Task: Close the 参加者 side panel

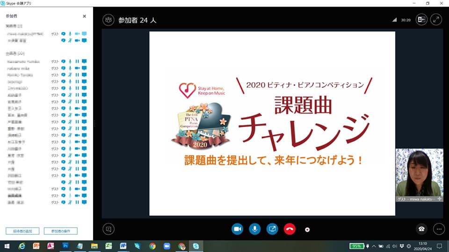Action: 85,16
